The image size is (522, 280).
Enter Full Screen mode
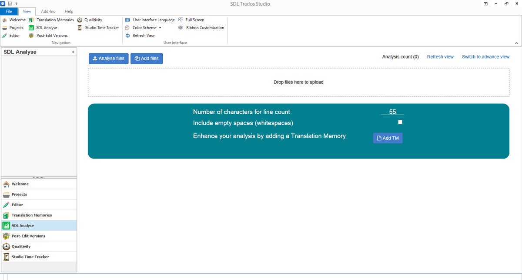click(x=191, y=20)
